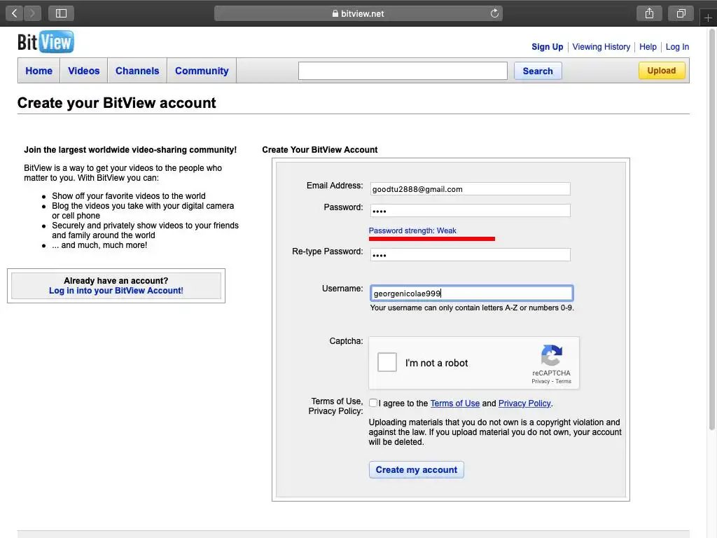Show all tabs with the tab overview icon

coord(681,13)
